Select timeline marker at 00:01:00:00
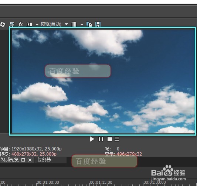This screenshot has width=197, height=186. coord(48,182)
